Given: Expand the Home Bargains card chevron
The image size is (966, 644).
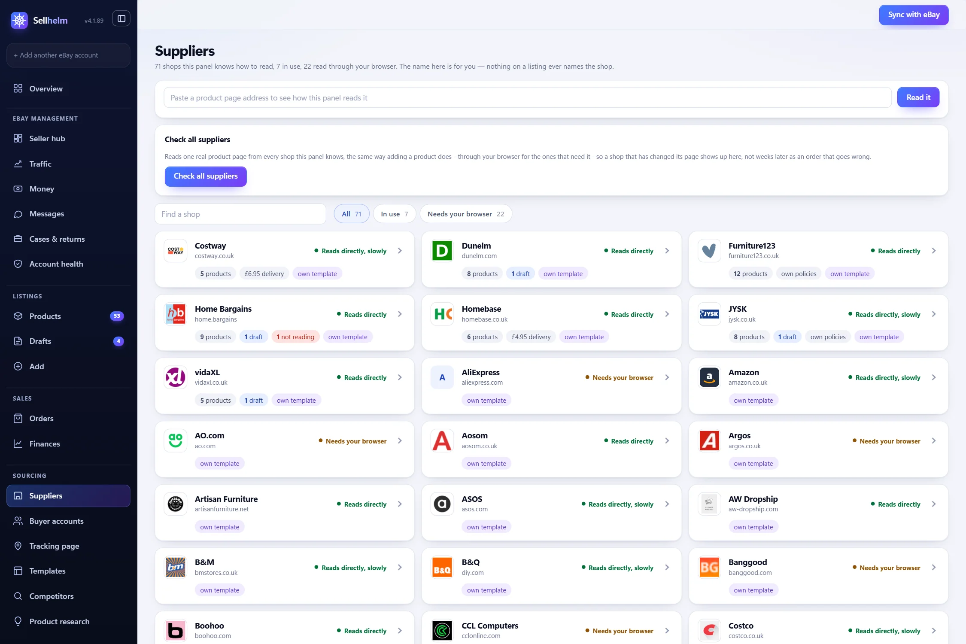Looking at the screenshot, I should [400, 314].
